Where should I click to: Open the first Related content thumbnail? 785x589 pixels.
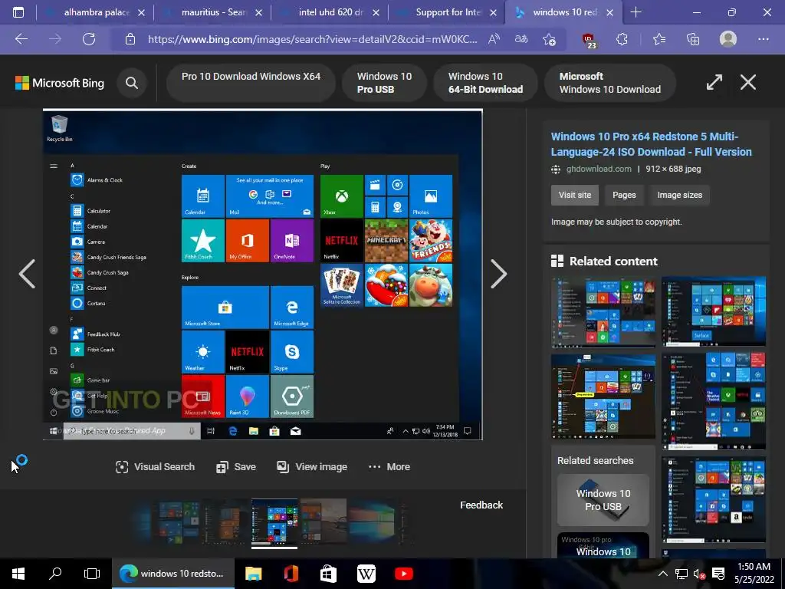point(603,312)
